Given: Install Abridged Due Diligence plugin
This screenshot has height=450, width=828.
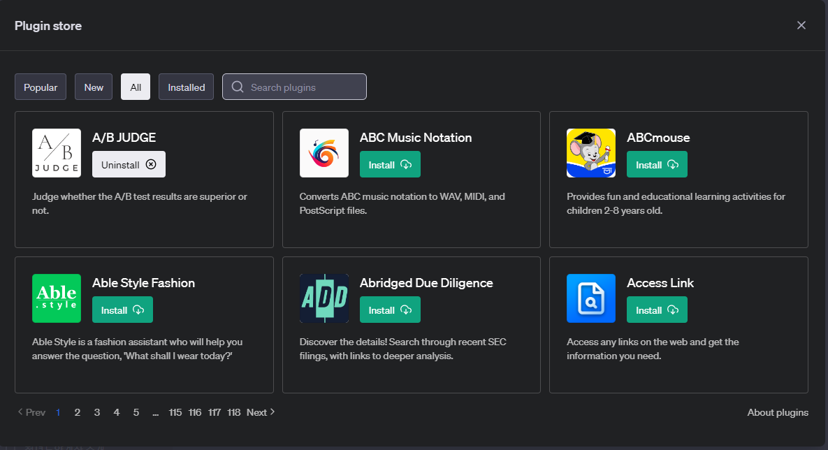Looking at the screenshot, I should click(x=390, y=310).
